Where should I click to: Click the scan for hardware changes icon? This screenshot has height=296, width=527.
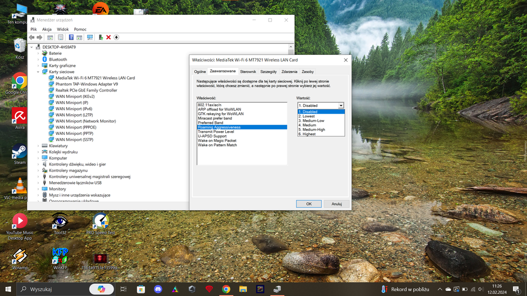tap(90, 37)
